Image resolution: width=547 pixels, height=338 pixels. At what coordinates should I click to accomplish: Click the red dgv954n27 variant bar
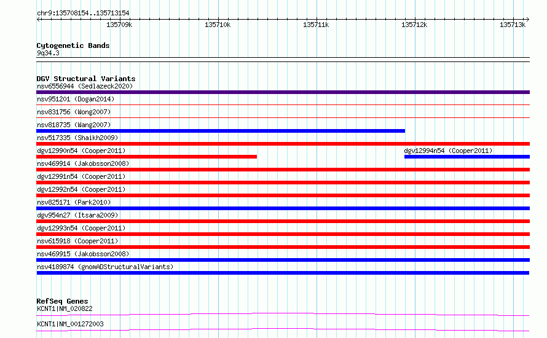coord(283,221)
